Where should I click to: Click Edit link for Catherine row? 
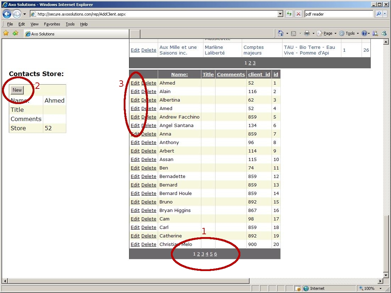[x=135, y=236]
